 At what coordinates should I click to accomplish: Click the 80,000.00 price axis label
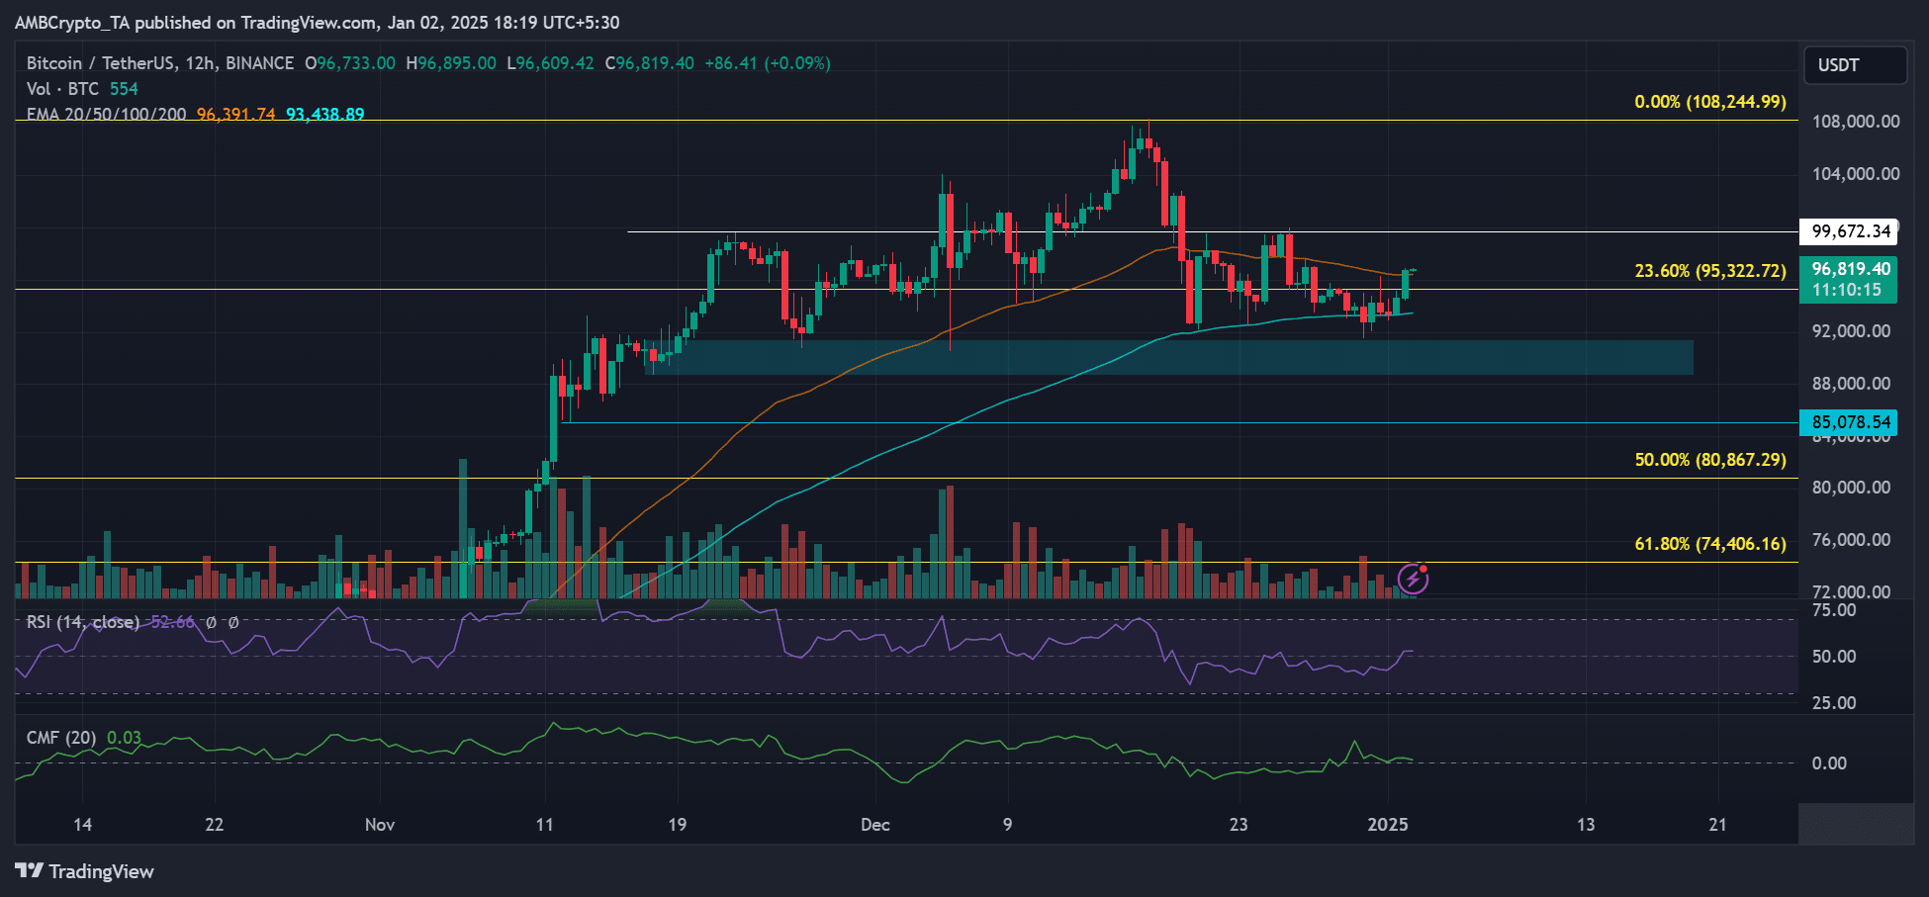pos(1851,488)
